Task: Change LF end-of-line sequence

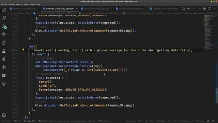Action: point(146,121)
